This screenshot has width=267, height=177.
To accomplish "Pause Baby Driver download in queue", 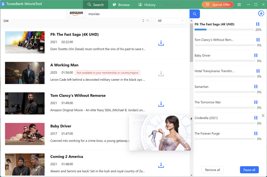I will pyautogui.click(x=256, y=55).
